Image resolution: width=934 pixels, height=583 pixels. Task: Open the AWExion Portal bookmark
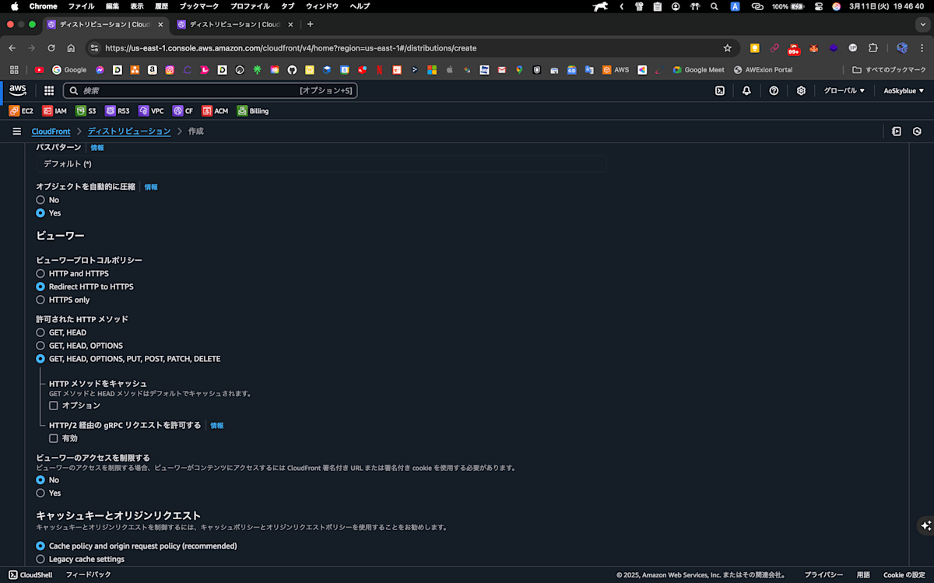[763, 69]
